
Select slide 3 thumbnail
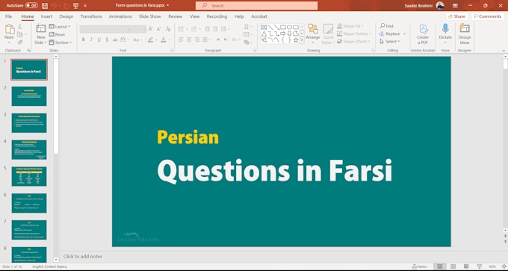(29, 123)
